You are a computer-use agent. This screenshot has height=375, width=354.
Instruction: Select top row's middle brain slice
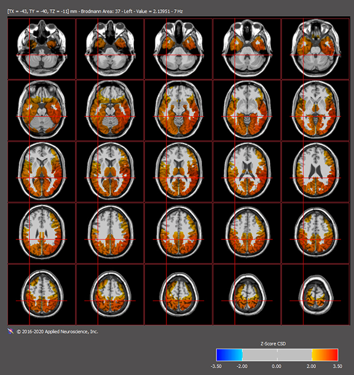[x=179, y=49]
